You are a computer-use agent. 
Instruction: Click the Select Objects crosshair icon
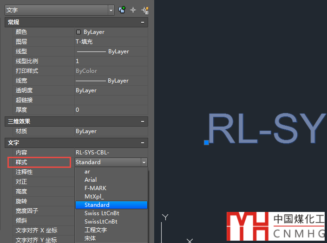pyautogui.click(x=133, y=10)
